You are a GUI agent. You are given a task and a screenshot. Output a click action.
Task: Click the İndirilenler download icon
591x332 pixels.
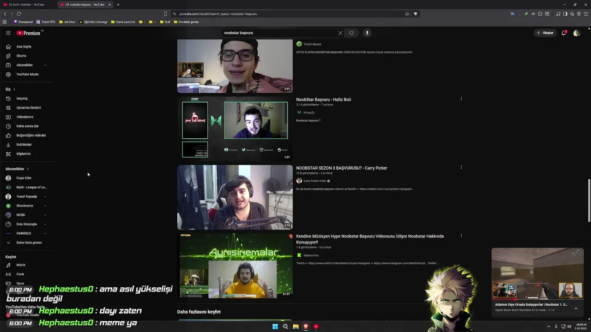(x=8, y=144)
